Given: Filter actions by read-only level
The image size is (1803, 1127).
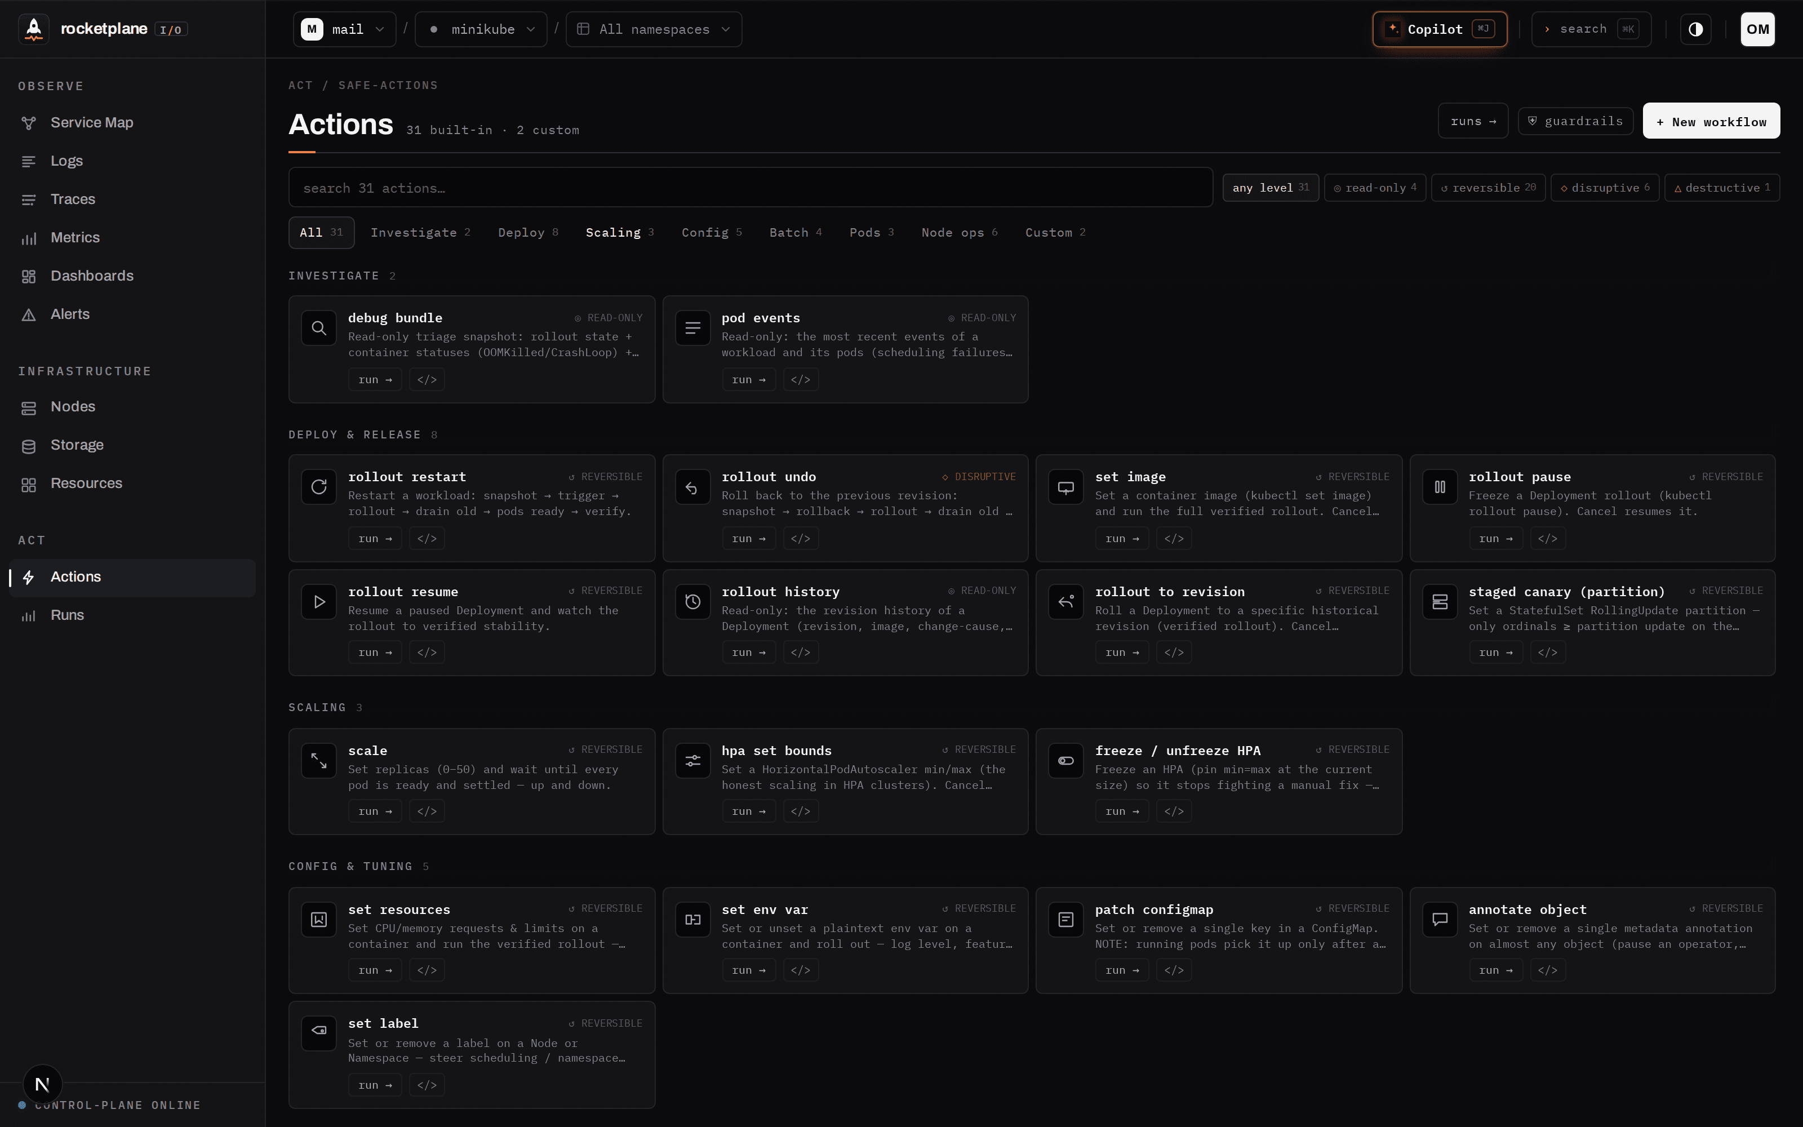Looking at the screenshot, I should point(1375,188).
